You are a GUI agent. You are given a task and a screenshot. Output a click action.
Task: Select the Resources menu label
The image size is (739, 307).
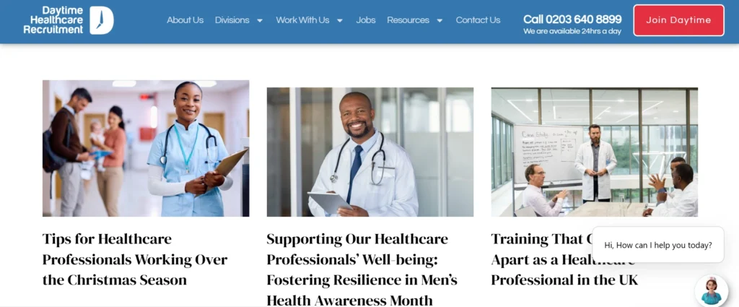[408, 20]
